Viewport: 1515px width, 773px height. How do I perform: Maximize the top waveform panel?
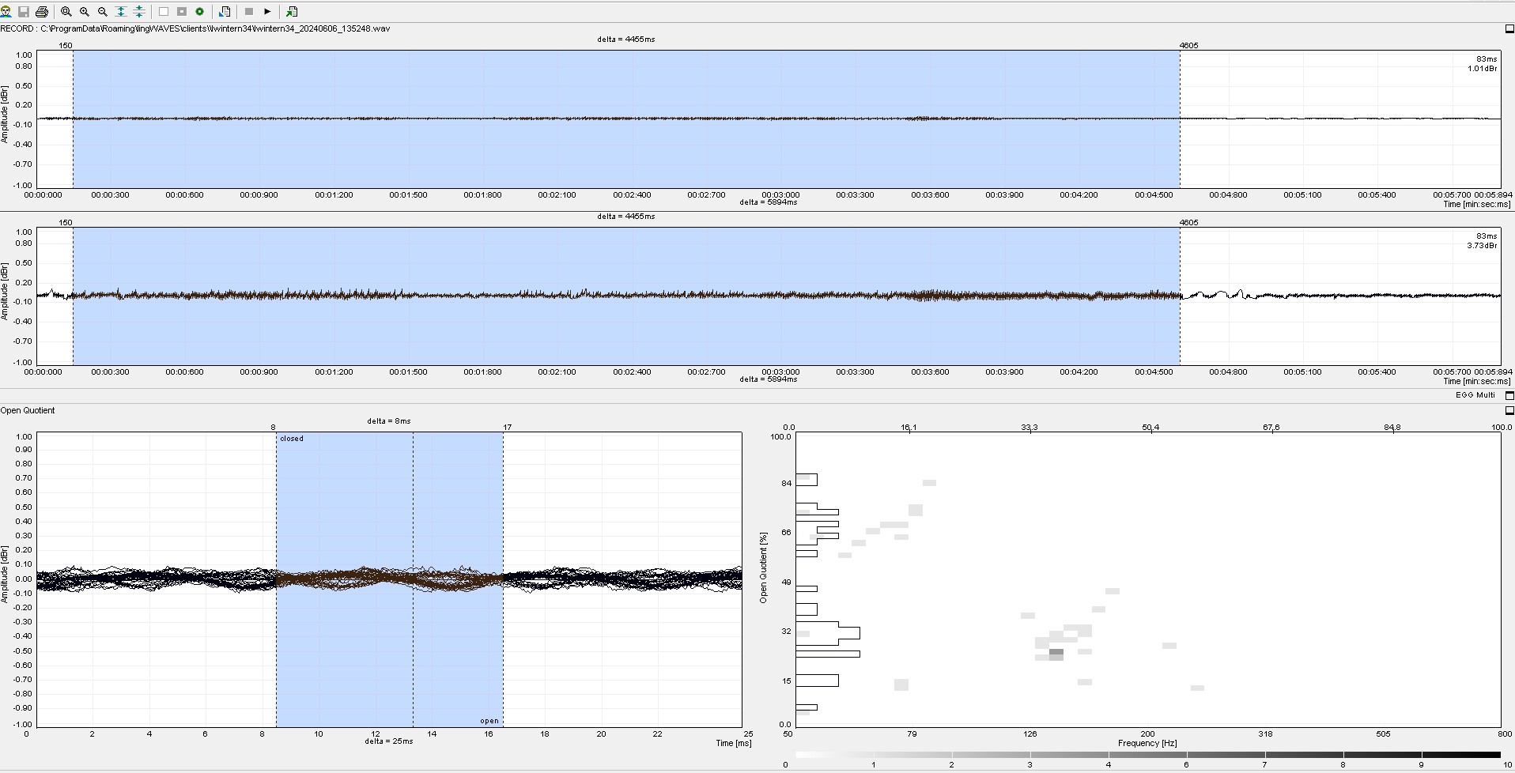point(1509,28)
